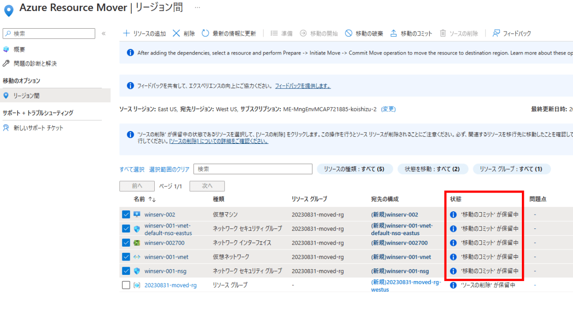Click the resource 検索 filter field
573x315 pixels.
[253, 169]
